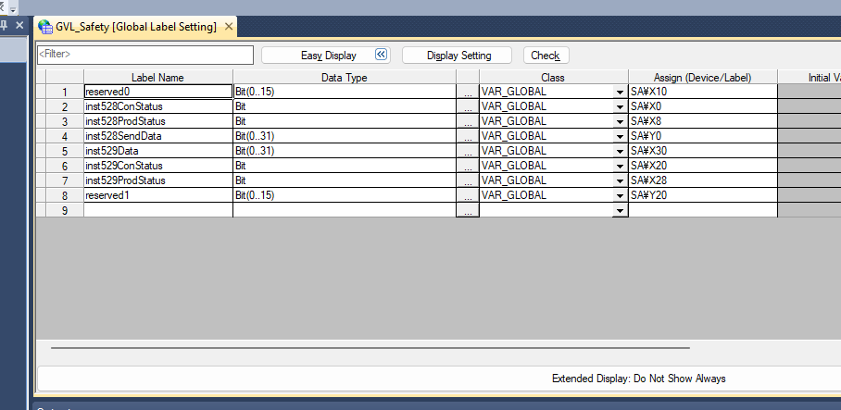Select the reserved0 label name cell
841x410 pixels.
(x=158, y=92)
